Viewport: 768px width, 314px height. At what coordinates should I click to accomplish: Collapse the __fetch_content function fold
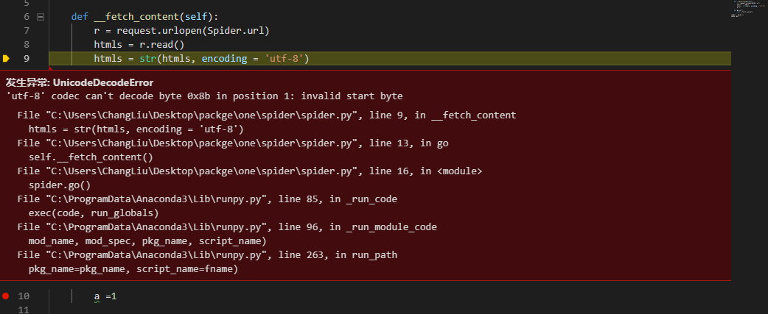40,16
